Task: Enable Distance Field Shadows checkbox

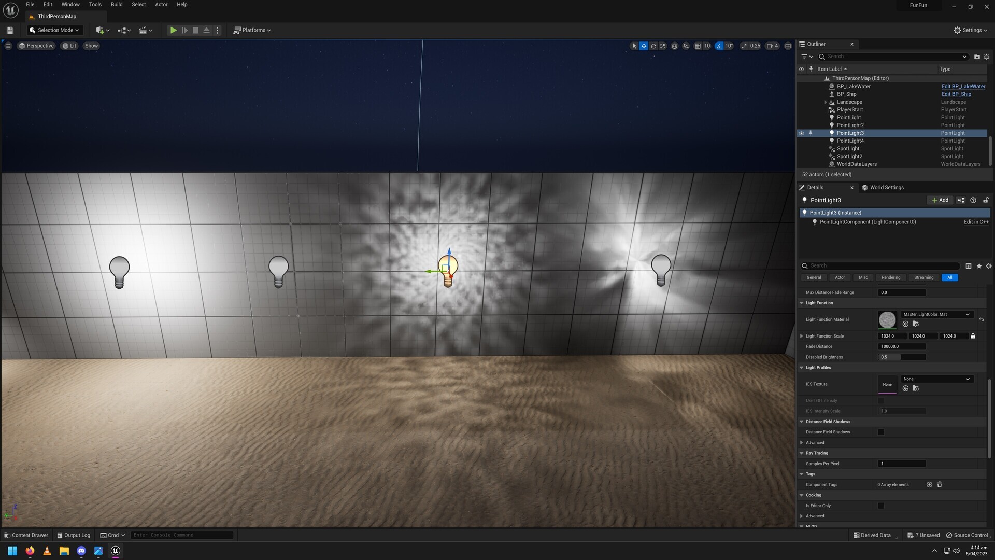Action: 881,432
